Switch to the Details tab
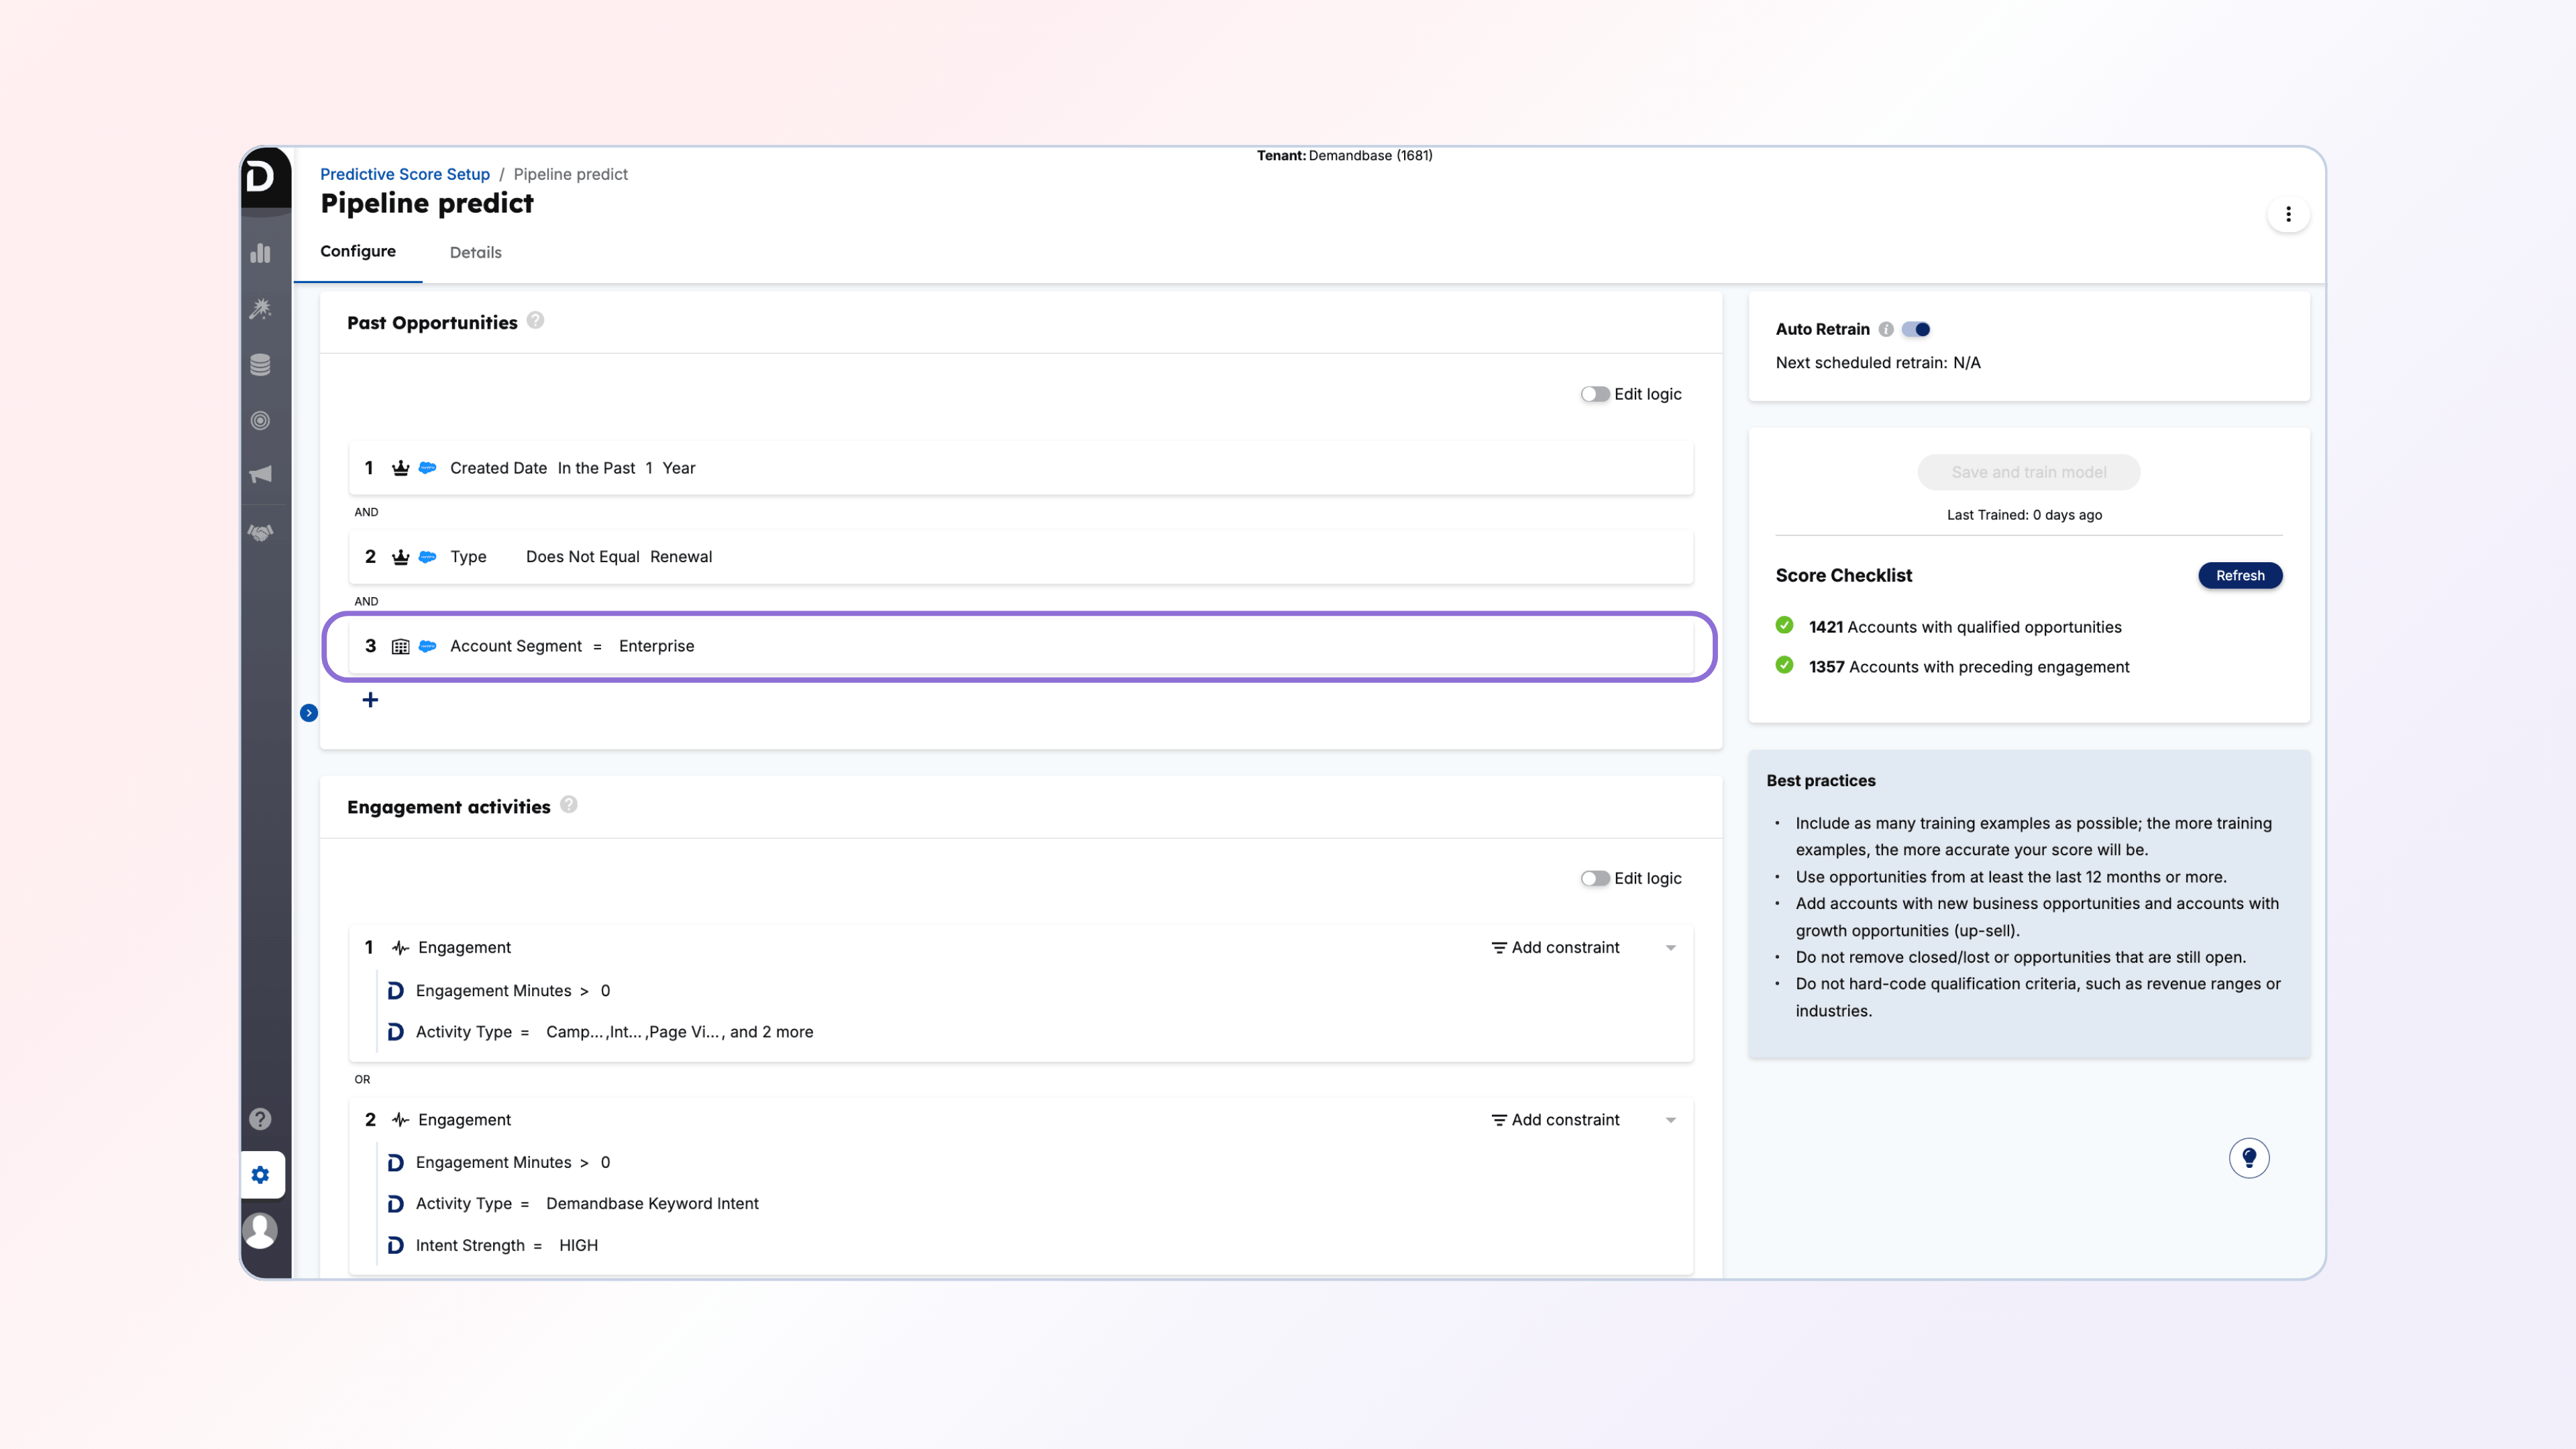The width and height of the screenshot is (2576, 1449). (x=475, y=252)
